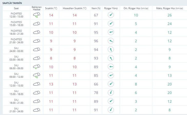Viewport: 187px width, 115px height.
Task: Click the SAATLİK TAHMİN section title
Action: pyautogui.click(x=12, y=3)
